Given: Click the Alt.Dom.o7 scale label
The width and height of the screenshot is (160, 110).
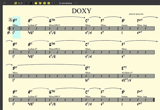Looking at the screenshot, I should pyautogui.click(x=127, y=73).
